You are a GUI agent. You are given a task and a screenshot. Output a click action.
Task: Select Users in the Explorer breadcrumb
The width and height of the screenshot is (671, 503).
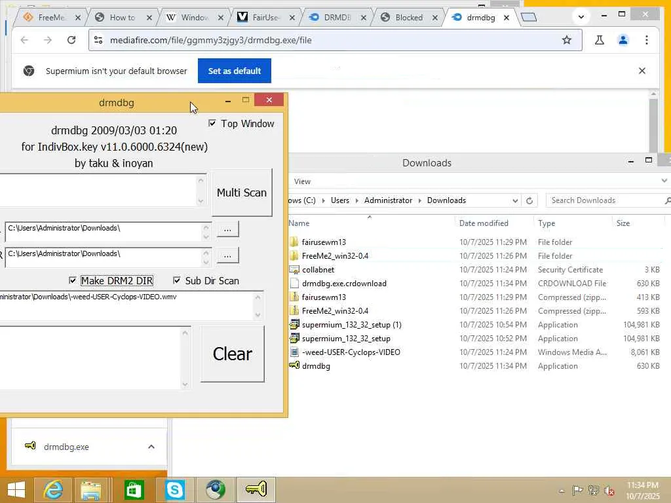click(340, 200)
